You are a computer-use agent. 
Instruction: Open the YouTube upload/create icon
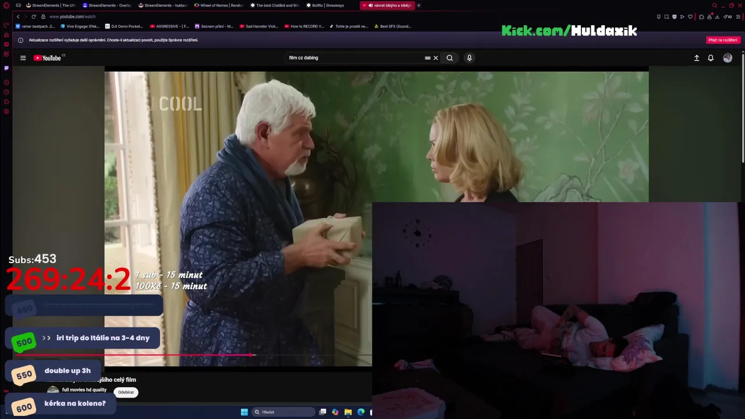tap(697, 58)
